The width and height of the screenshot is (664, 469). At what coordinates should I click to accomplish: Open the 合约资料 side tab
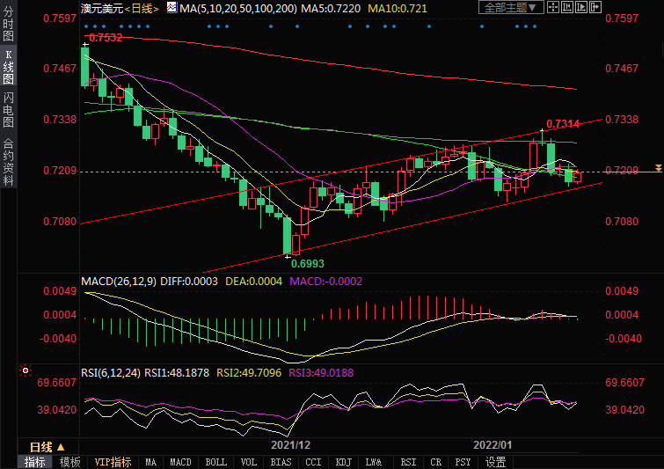pyautogui.click(x=8, y=161)
